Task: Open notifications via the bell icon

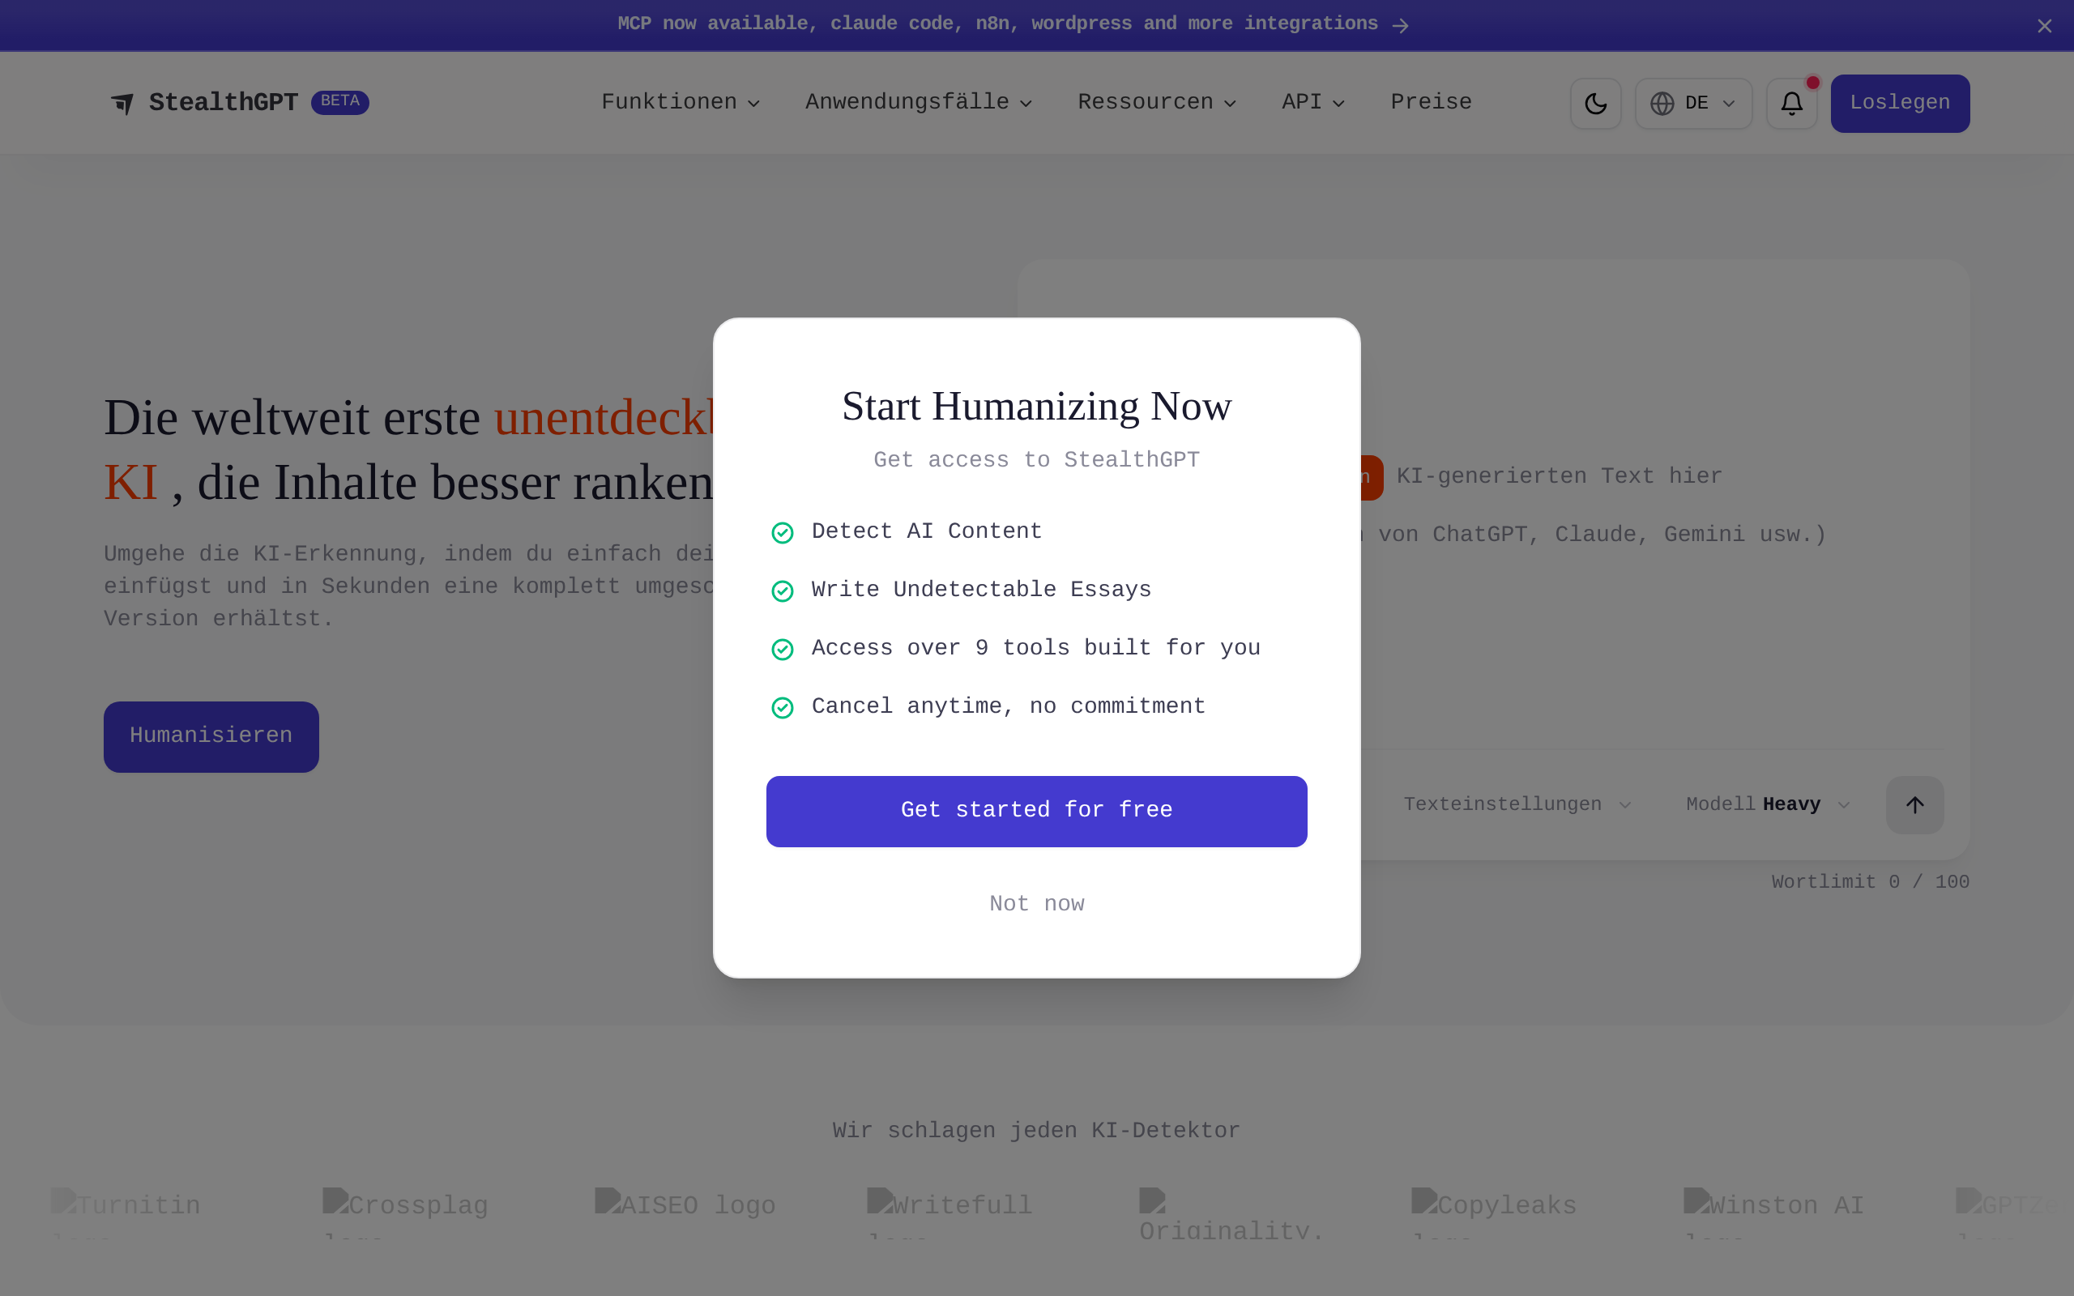Action: point(1791,104)
